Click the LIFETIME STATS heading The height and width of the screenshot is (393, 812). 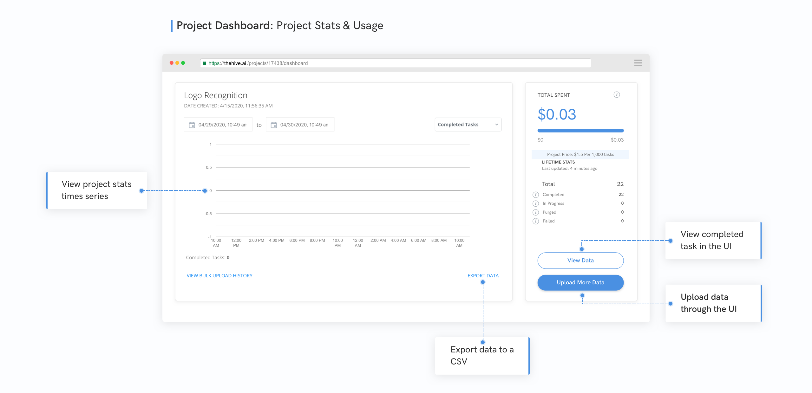click(x=558, y=162)
